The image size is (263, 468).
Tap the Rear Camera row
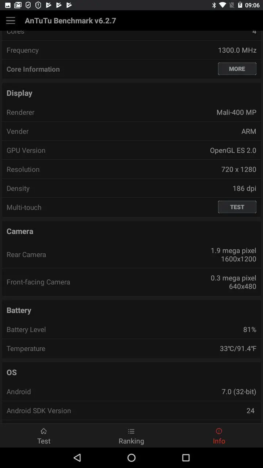131,254
